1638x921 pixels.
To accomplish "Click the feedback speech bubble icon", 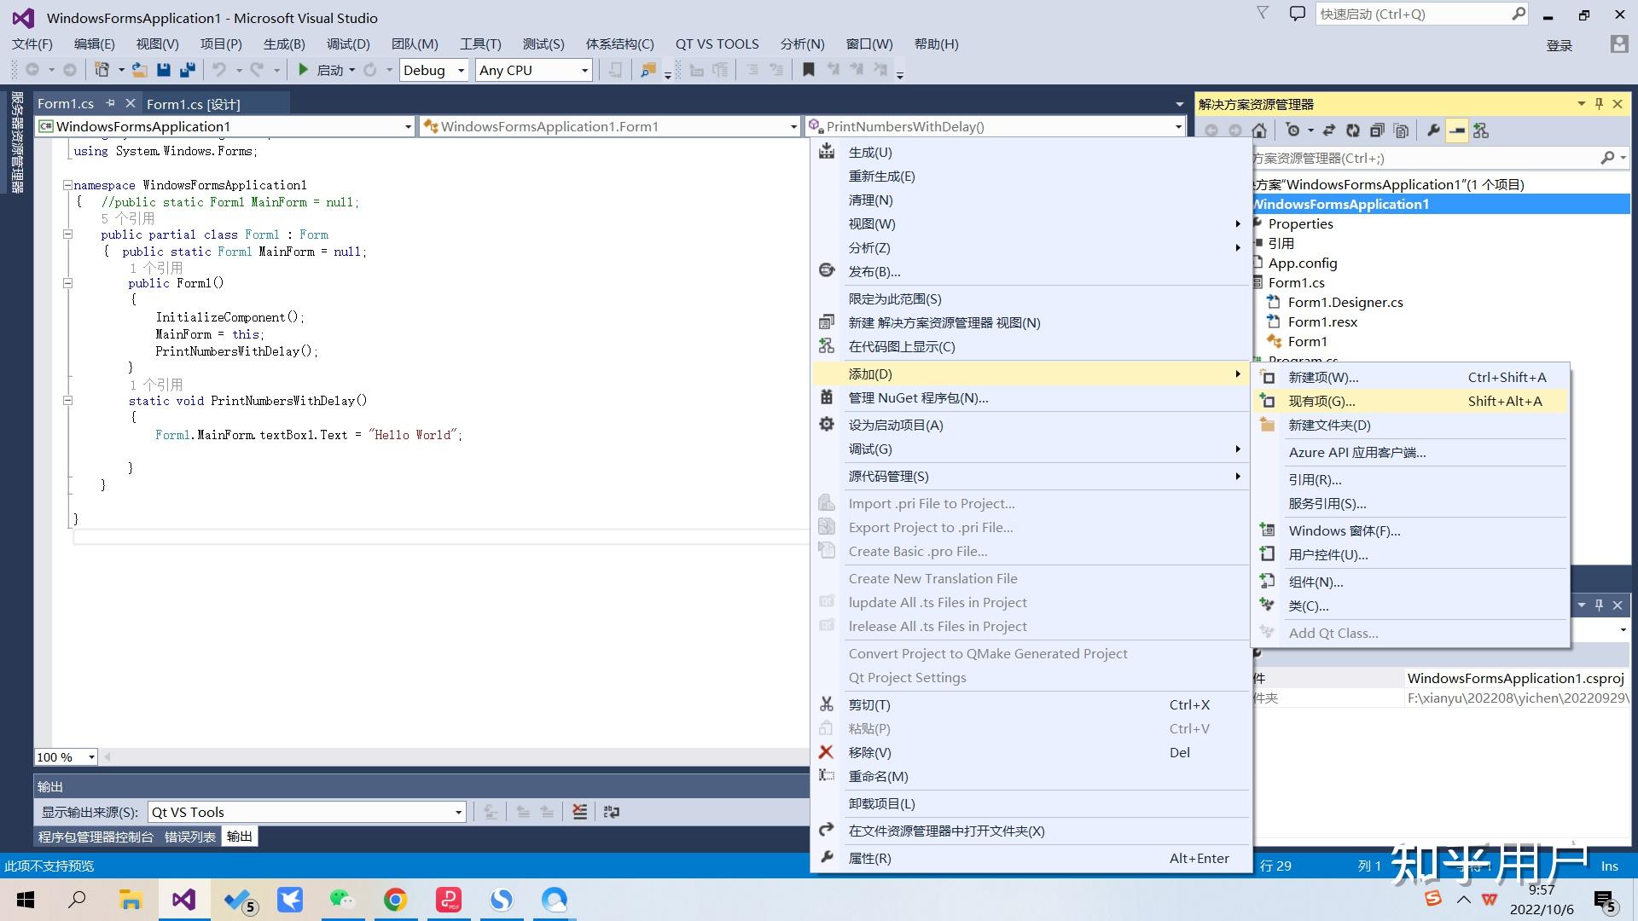I will coord(1297,14).
